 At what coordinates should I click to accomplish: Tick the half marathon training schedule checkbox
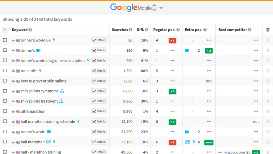(5, 121)
